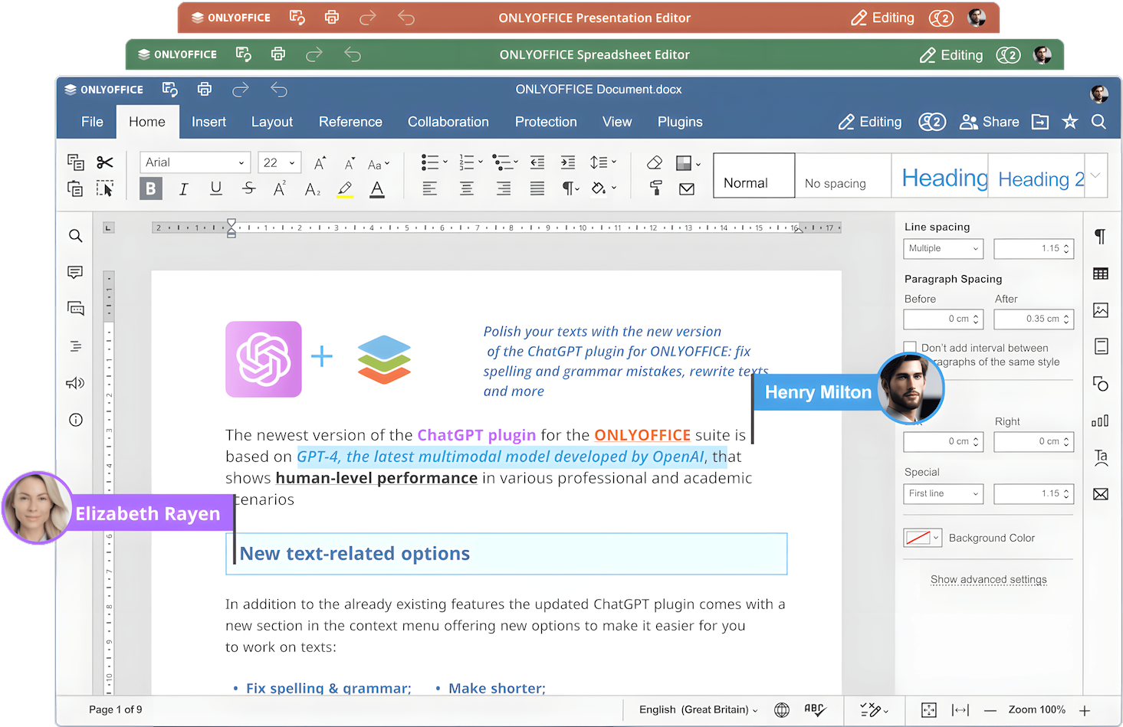This screenshot has height=727, width=1123.
Task: Open the Headings navigation panel
Action: point(75,346)
